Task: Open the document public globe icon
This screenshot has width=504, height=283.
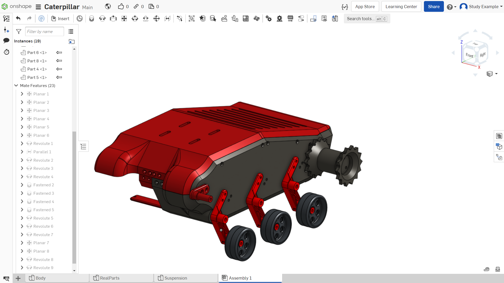Action: click(108, 6)
